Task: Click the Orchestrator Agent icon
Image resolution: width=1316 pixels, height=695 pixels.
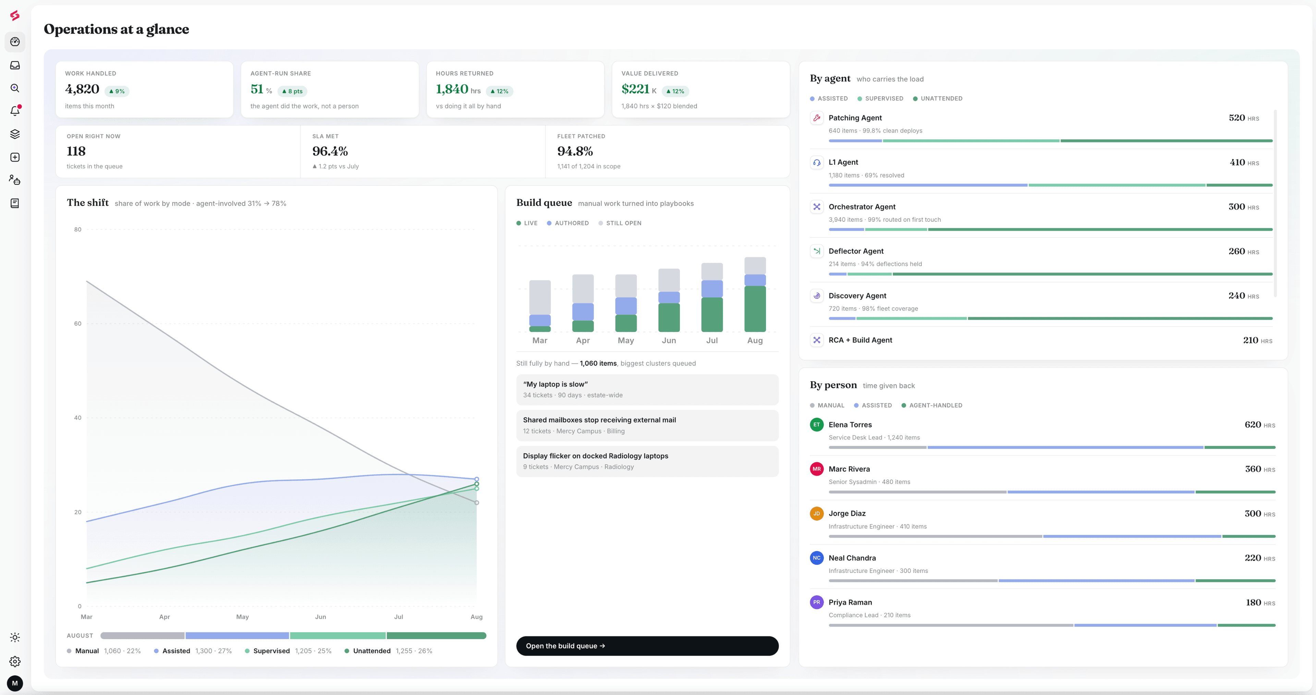Action: click(817, 207)
